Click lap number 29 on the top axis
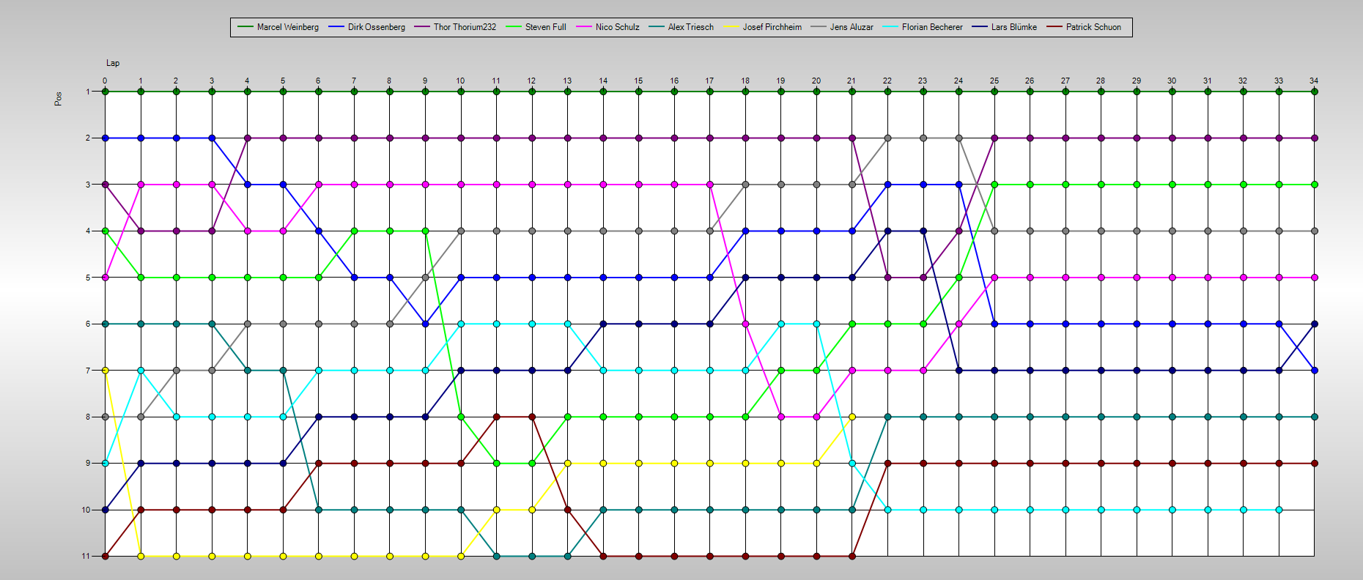Viewport: 1363px width, 580px height. click(1137, 81)
